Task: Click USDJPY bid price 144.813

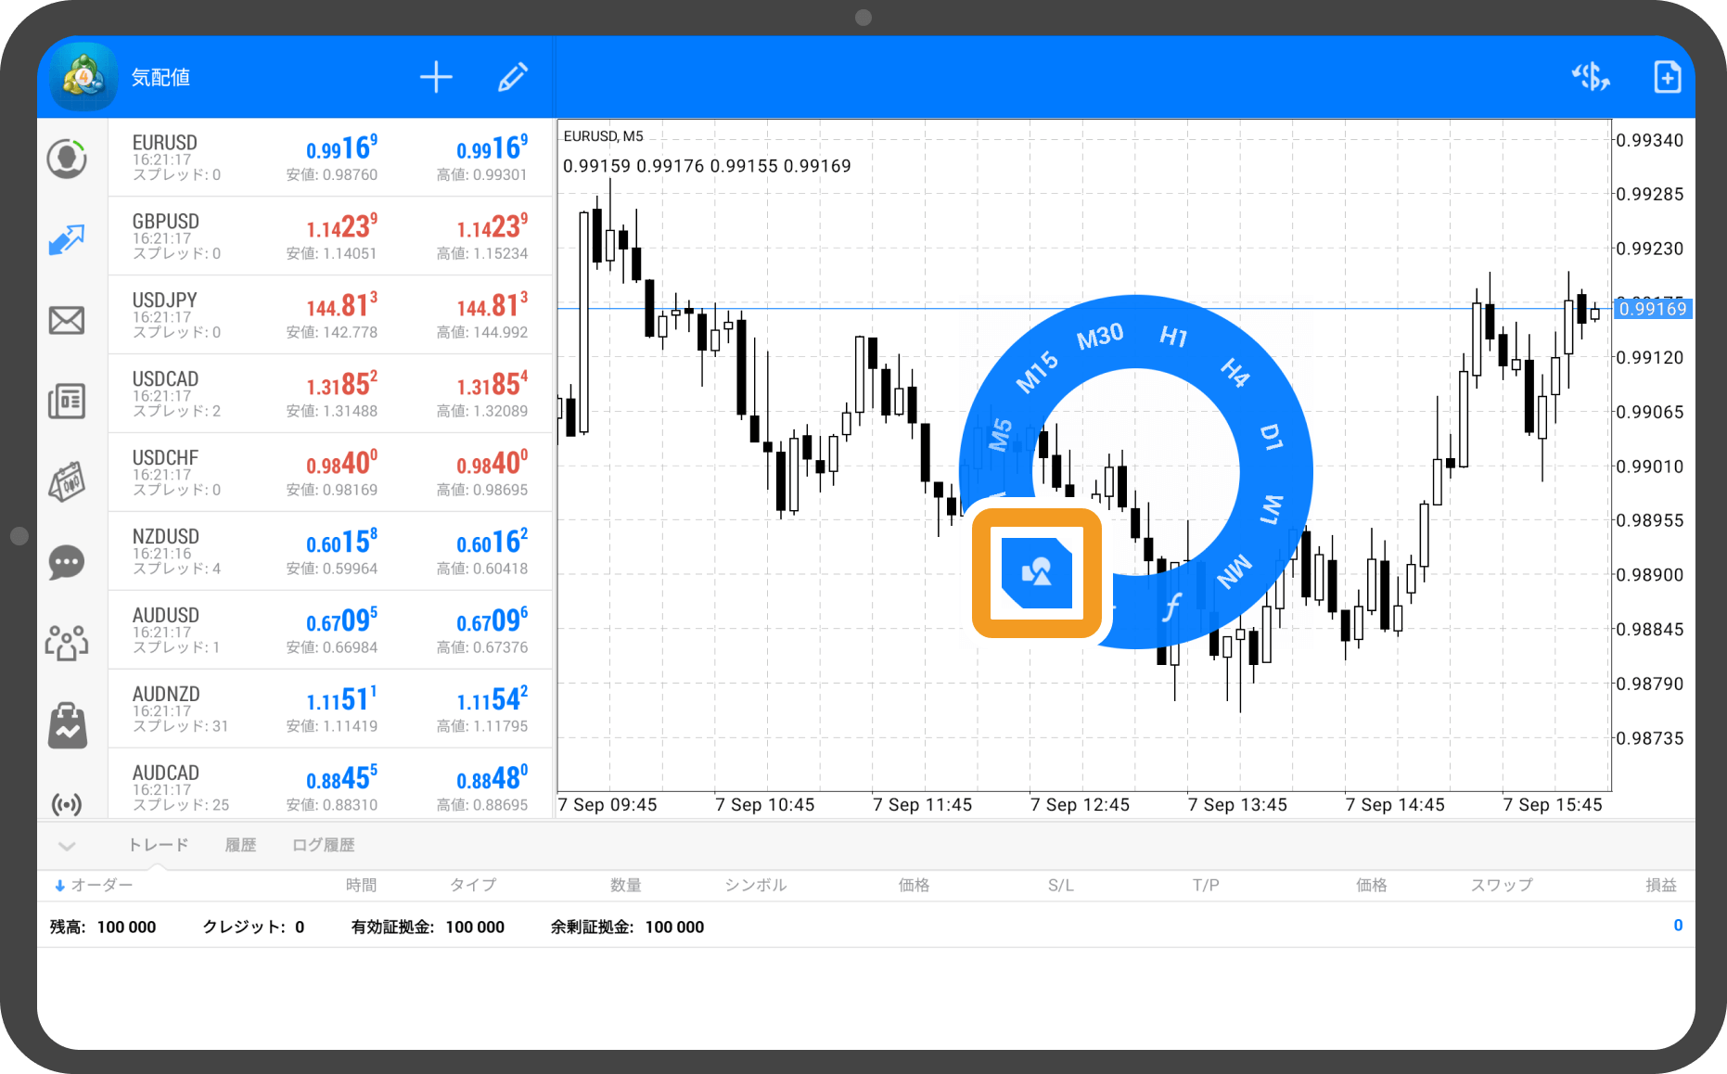Action: point(341,305)
